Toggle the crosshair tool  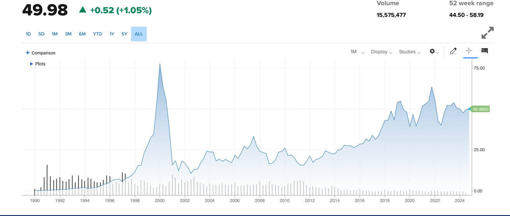pos(469,51)
